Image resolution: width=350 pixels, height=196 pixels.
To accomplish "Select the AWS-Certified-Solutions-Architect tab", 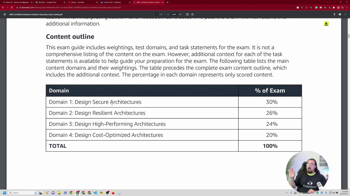I will 148,2.
